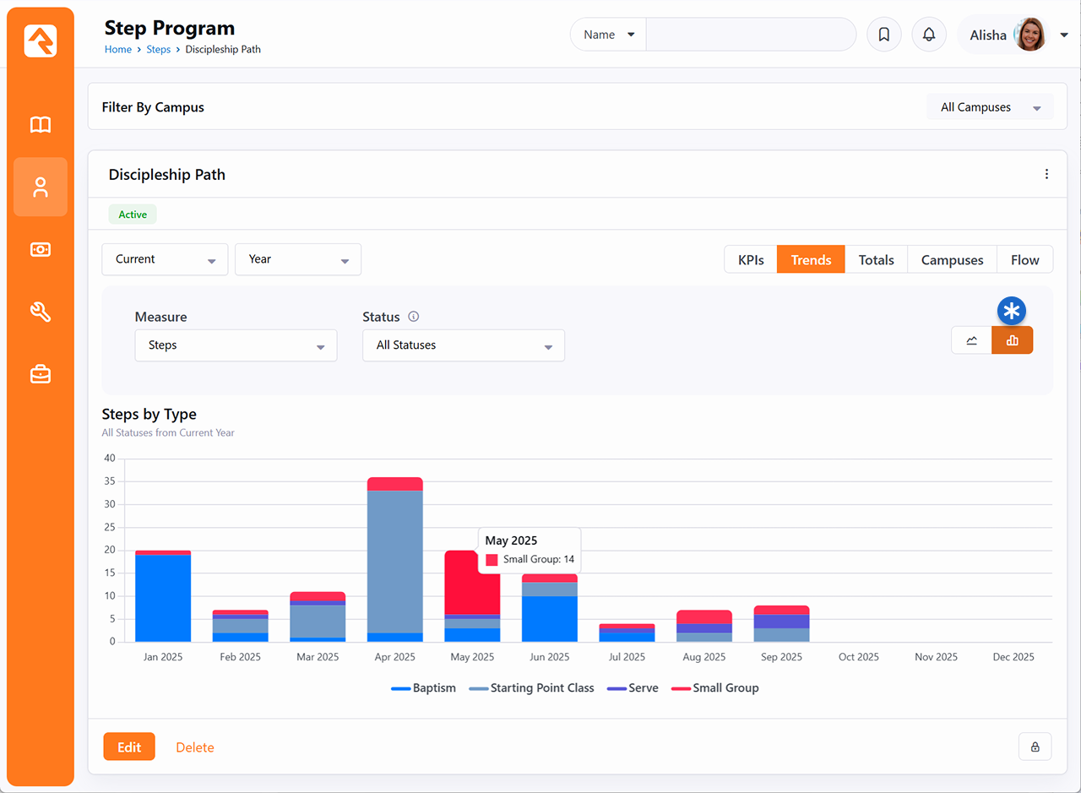Expand the All Campuses dropdown
Viewport: 1081px width, 793px height.
tap(990, 107)
